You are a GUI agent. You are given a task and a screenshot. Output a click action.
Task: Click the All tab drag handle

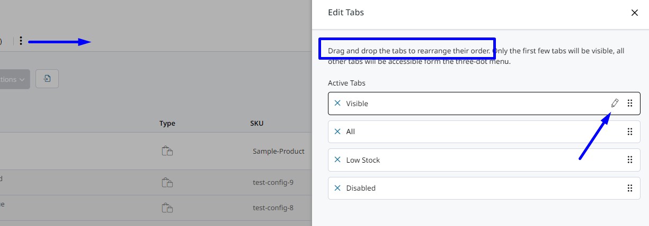(x=630, y=131)
